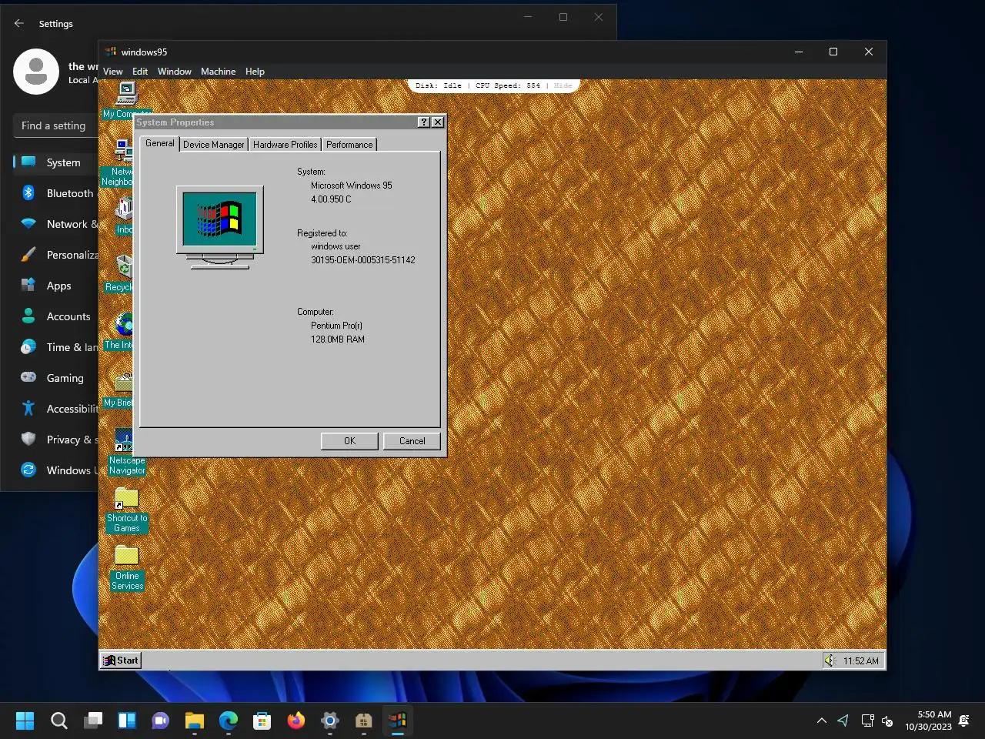985x739 pixels.
Task: Launch Firefox from the taskbar
Action: click(296, 721)
